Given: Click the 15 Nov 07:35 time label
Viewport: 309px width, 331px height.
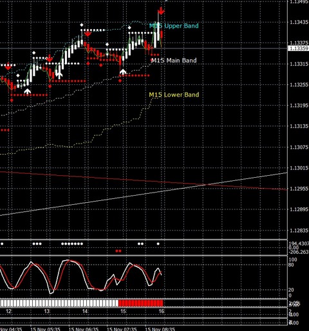Looking at the screenshot, I should (122, 329).
